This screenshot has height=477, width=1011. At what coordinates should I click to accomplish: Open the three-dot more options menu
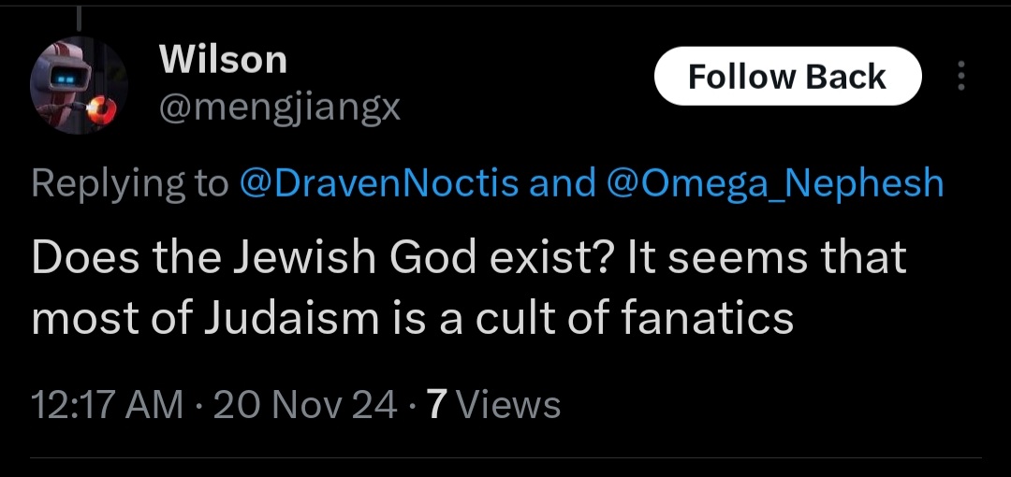[960, 77]
